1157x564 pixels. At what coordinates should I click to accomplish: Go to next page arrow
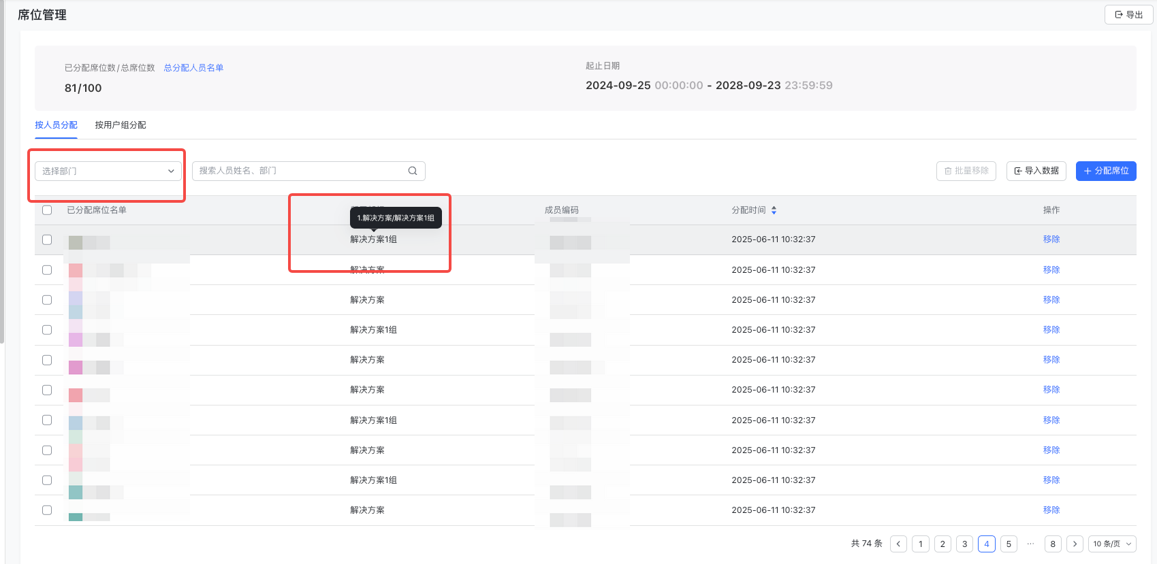(1075, 544)
